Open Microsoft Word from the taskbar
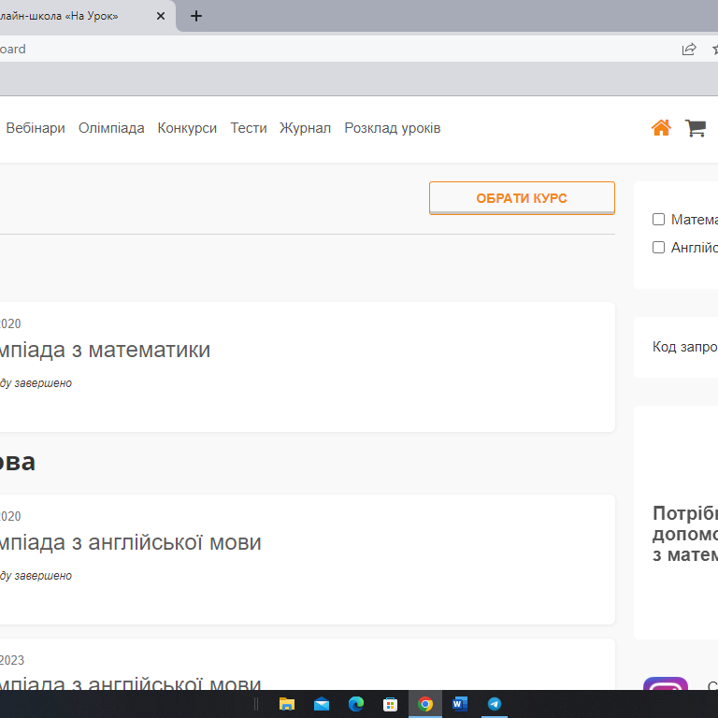Viewport: 718px width, 718px height. 459,704
